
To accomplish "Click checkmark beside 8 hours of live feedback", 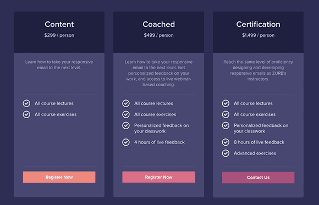I will click(x=226, y=142).
